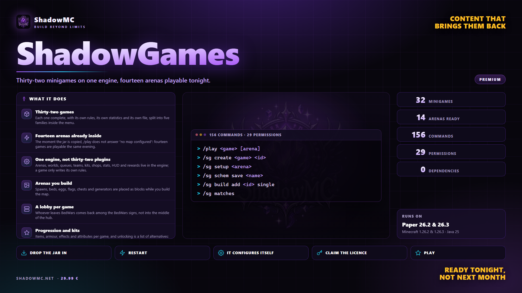Click the PREMIUM badge

(490, 79)
